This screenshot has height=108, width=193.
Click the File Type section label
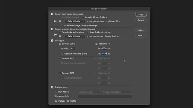[x=59, y=40]
